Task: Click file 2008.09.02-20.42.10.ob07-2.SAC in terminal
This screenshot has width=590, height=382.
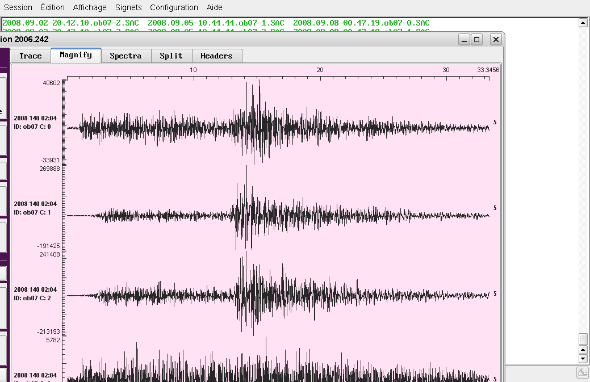Action: click(70, 23)
